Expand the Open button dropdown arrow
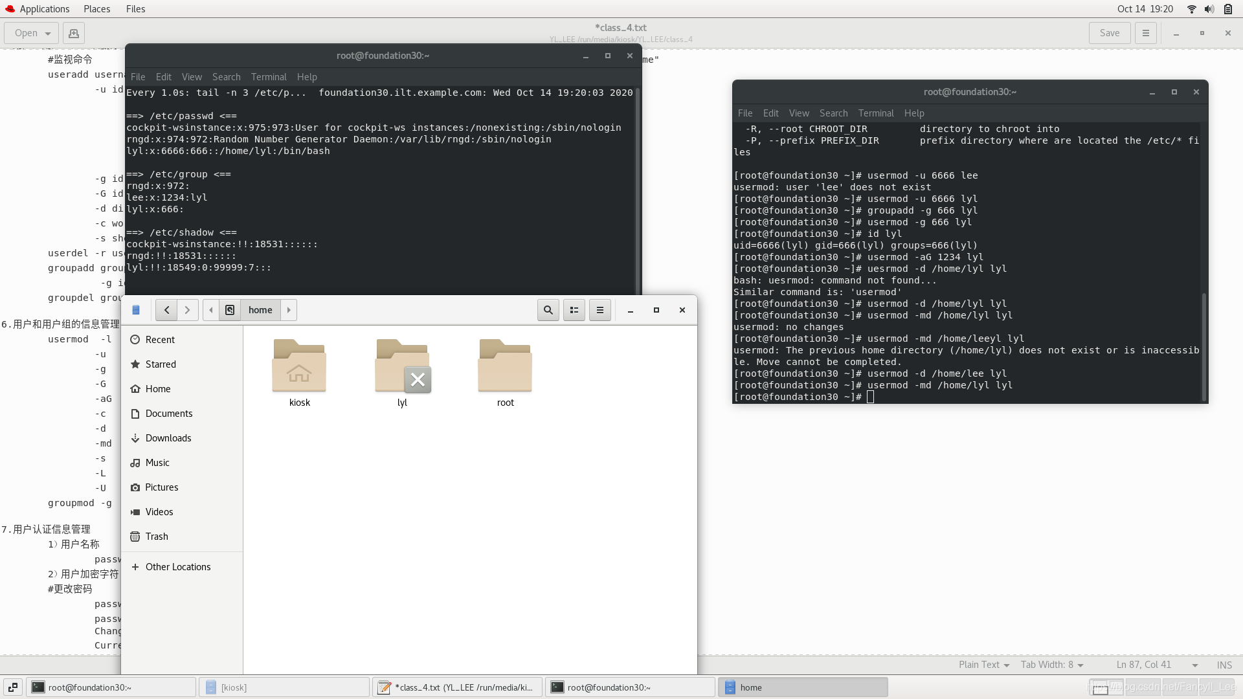 tap(48, 34)
